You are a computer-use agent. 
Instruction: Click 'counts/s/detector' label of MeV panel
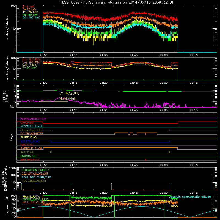tap(7, 69)
